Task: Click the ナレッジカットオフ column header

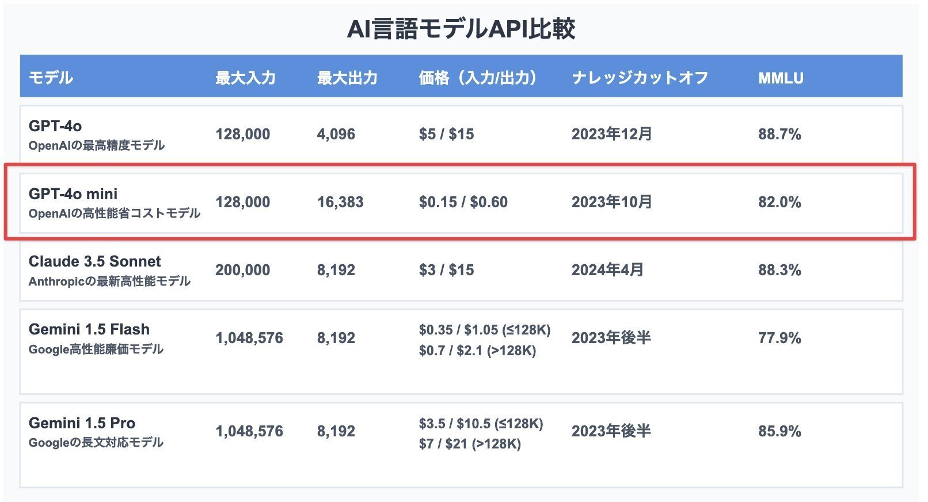Action: pos(640,78)
